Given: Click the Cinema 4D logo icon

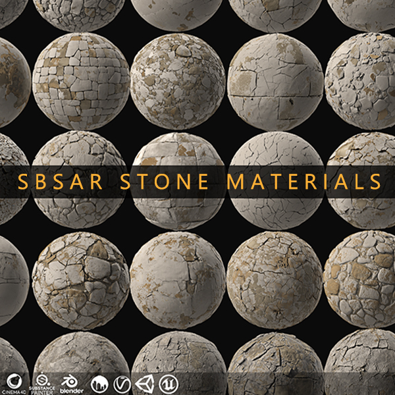Looking at the screenshot, I should pyautogui.click(x=14, y=381).
